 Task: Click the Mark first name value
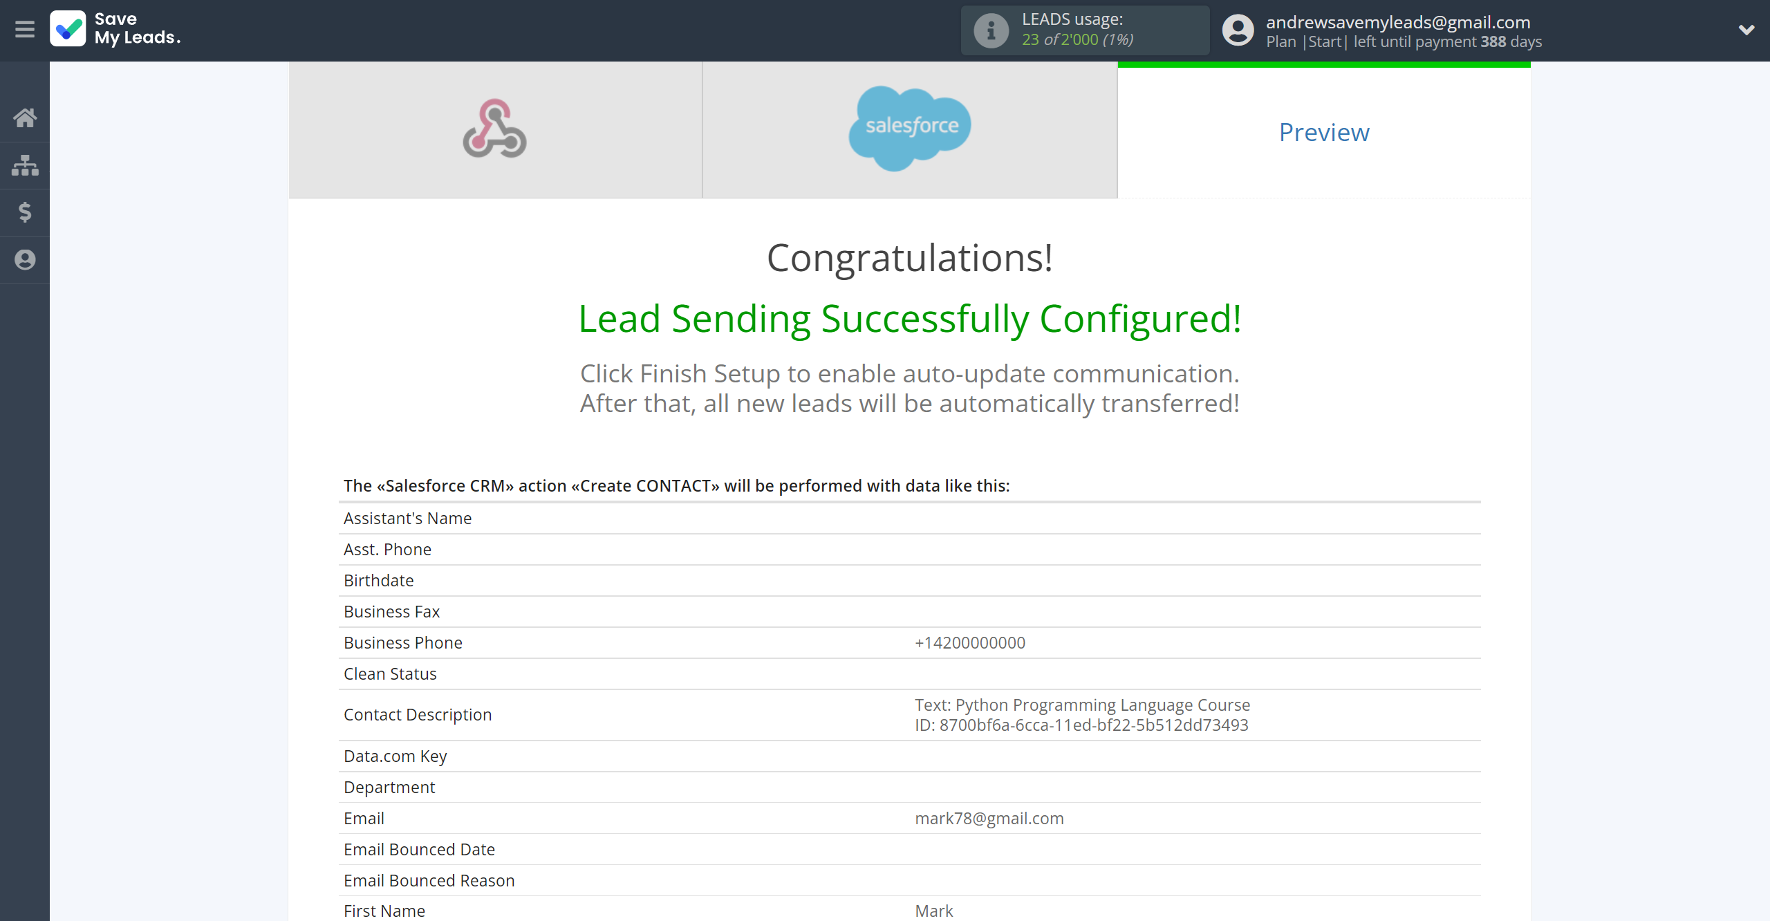click(934, 911)
